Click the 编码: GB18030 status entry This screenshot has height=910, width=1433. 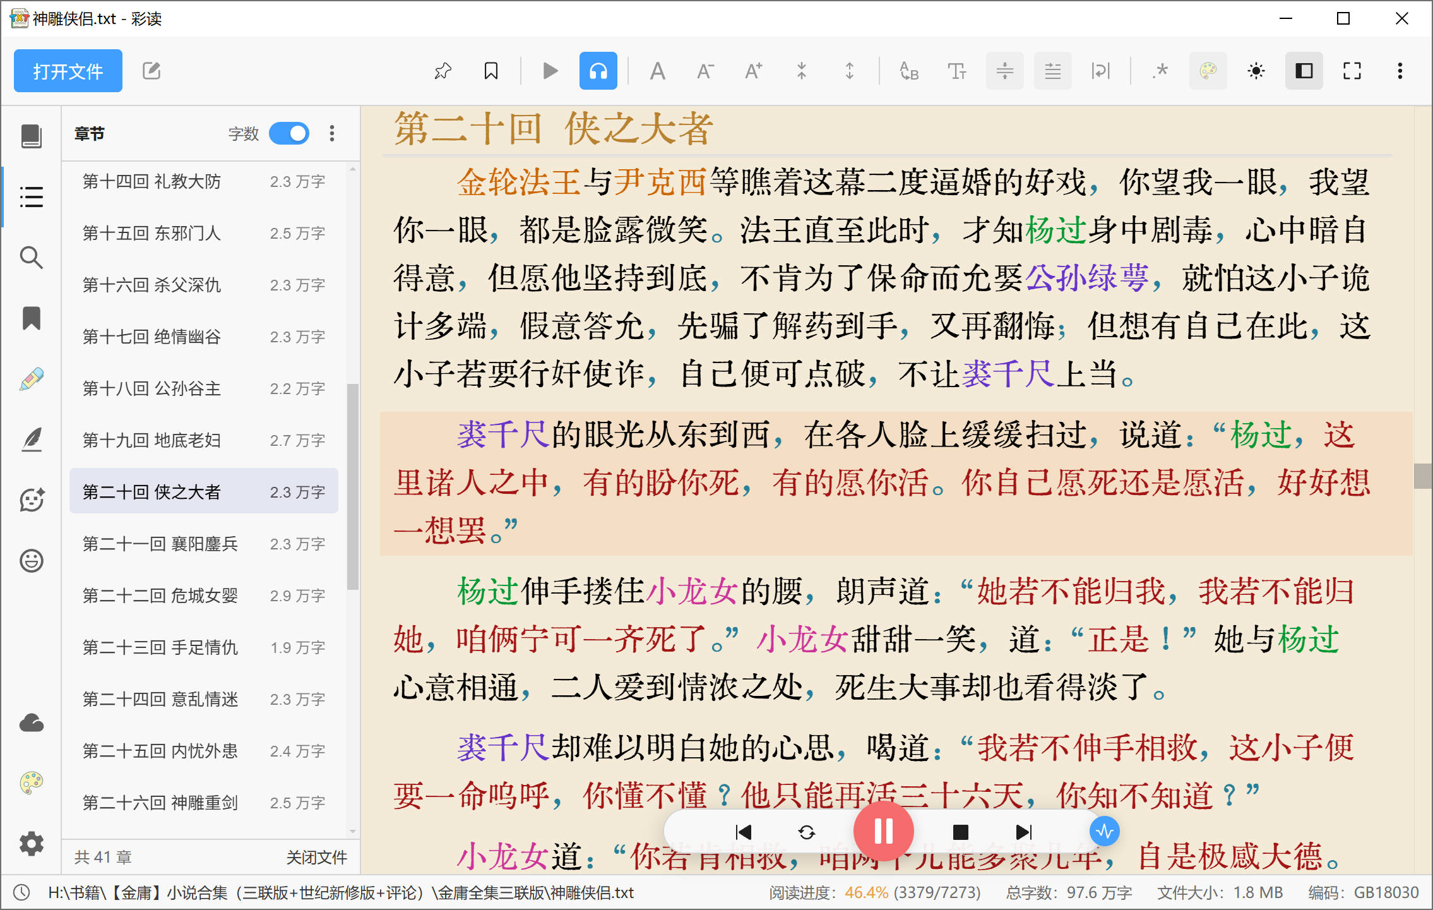tap(1364, 892)
